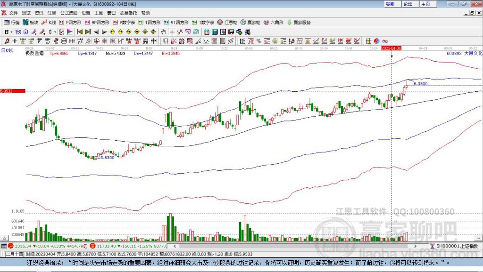Select the red crosshair target tool
Screen dimensions: 483x272
click(x=96, y=41)
